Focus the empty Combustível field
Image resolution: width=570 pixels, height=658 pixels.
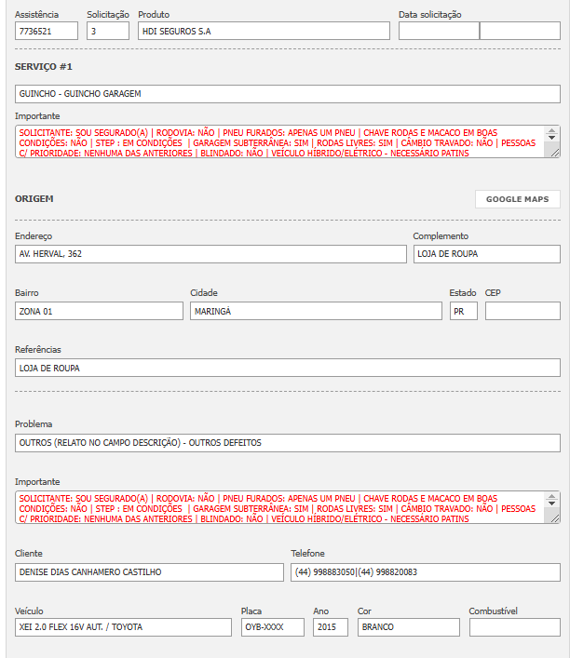tap(515, 627)
